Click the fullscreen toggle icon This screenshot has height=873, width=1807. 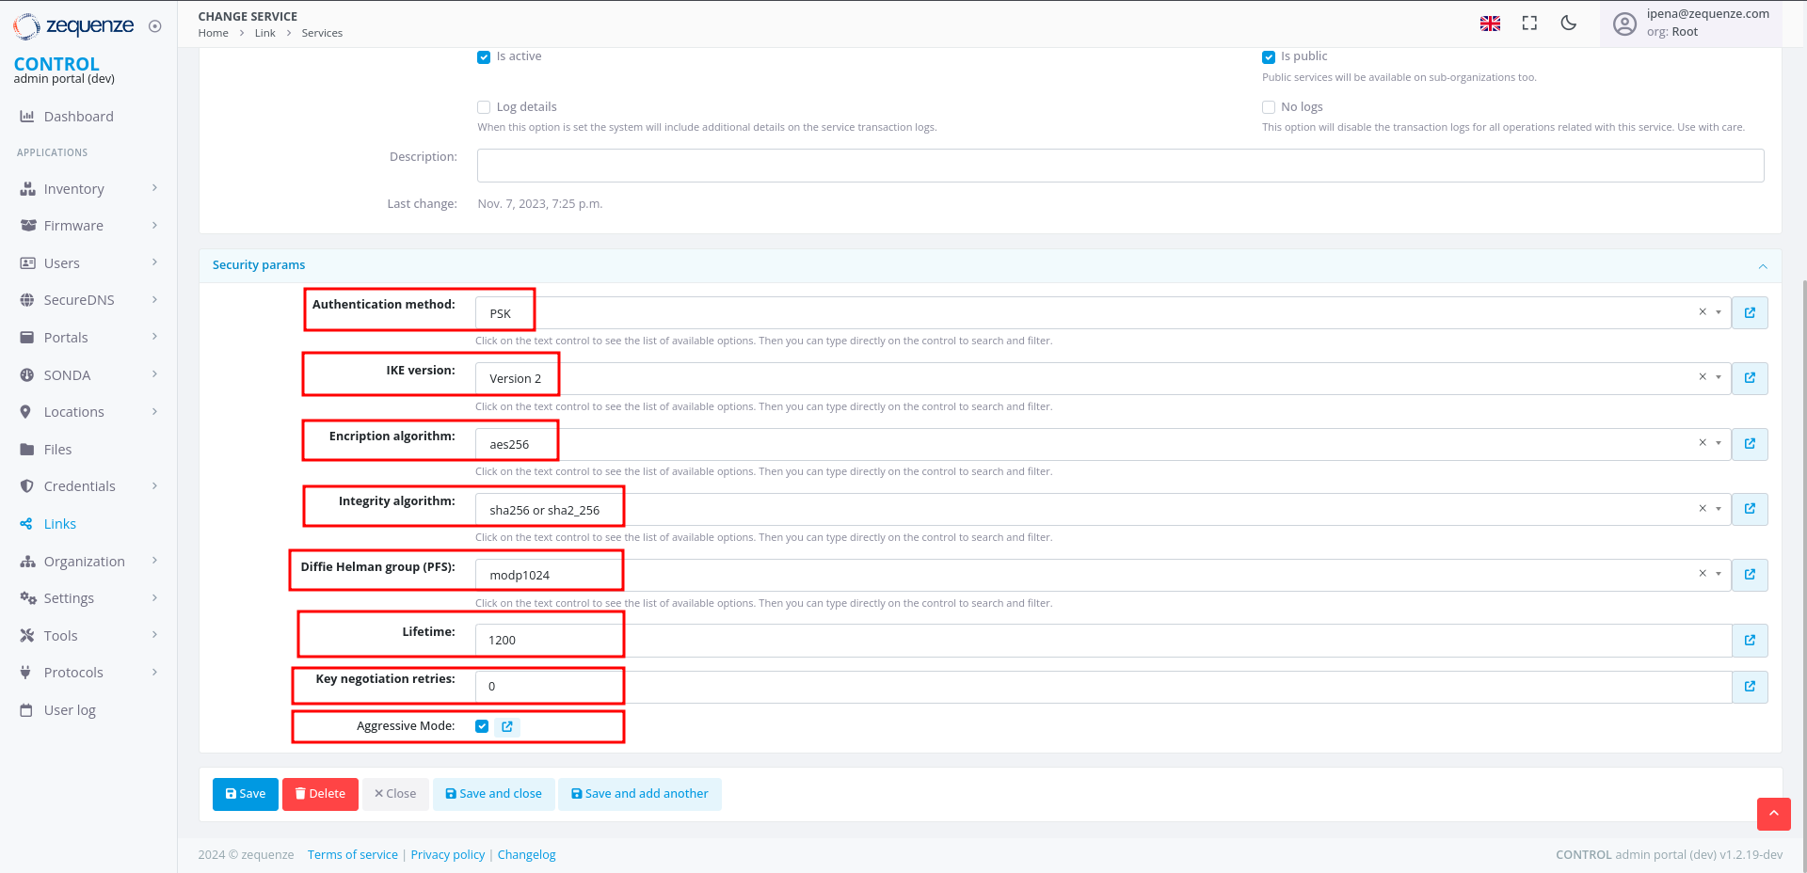point(1529,24)
